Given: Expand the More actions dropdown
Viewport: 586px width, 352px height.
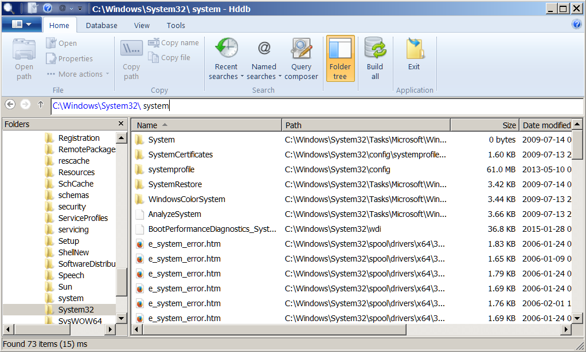Looking at the screenshot, I should (78, 74).
